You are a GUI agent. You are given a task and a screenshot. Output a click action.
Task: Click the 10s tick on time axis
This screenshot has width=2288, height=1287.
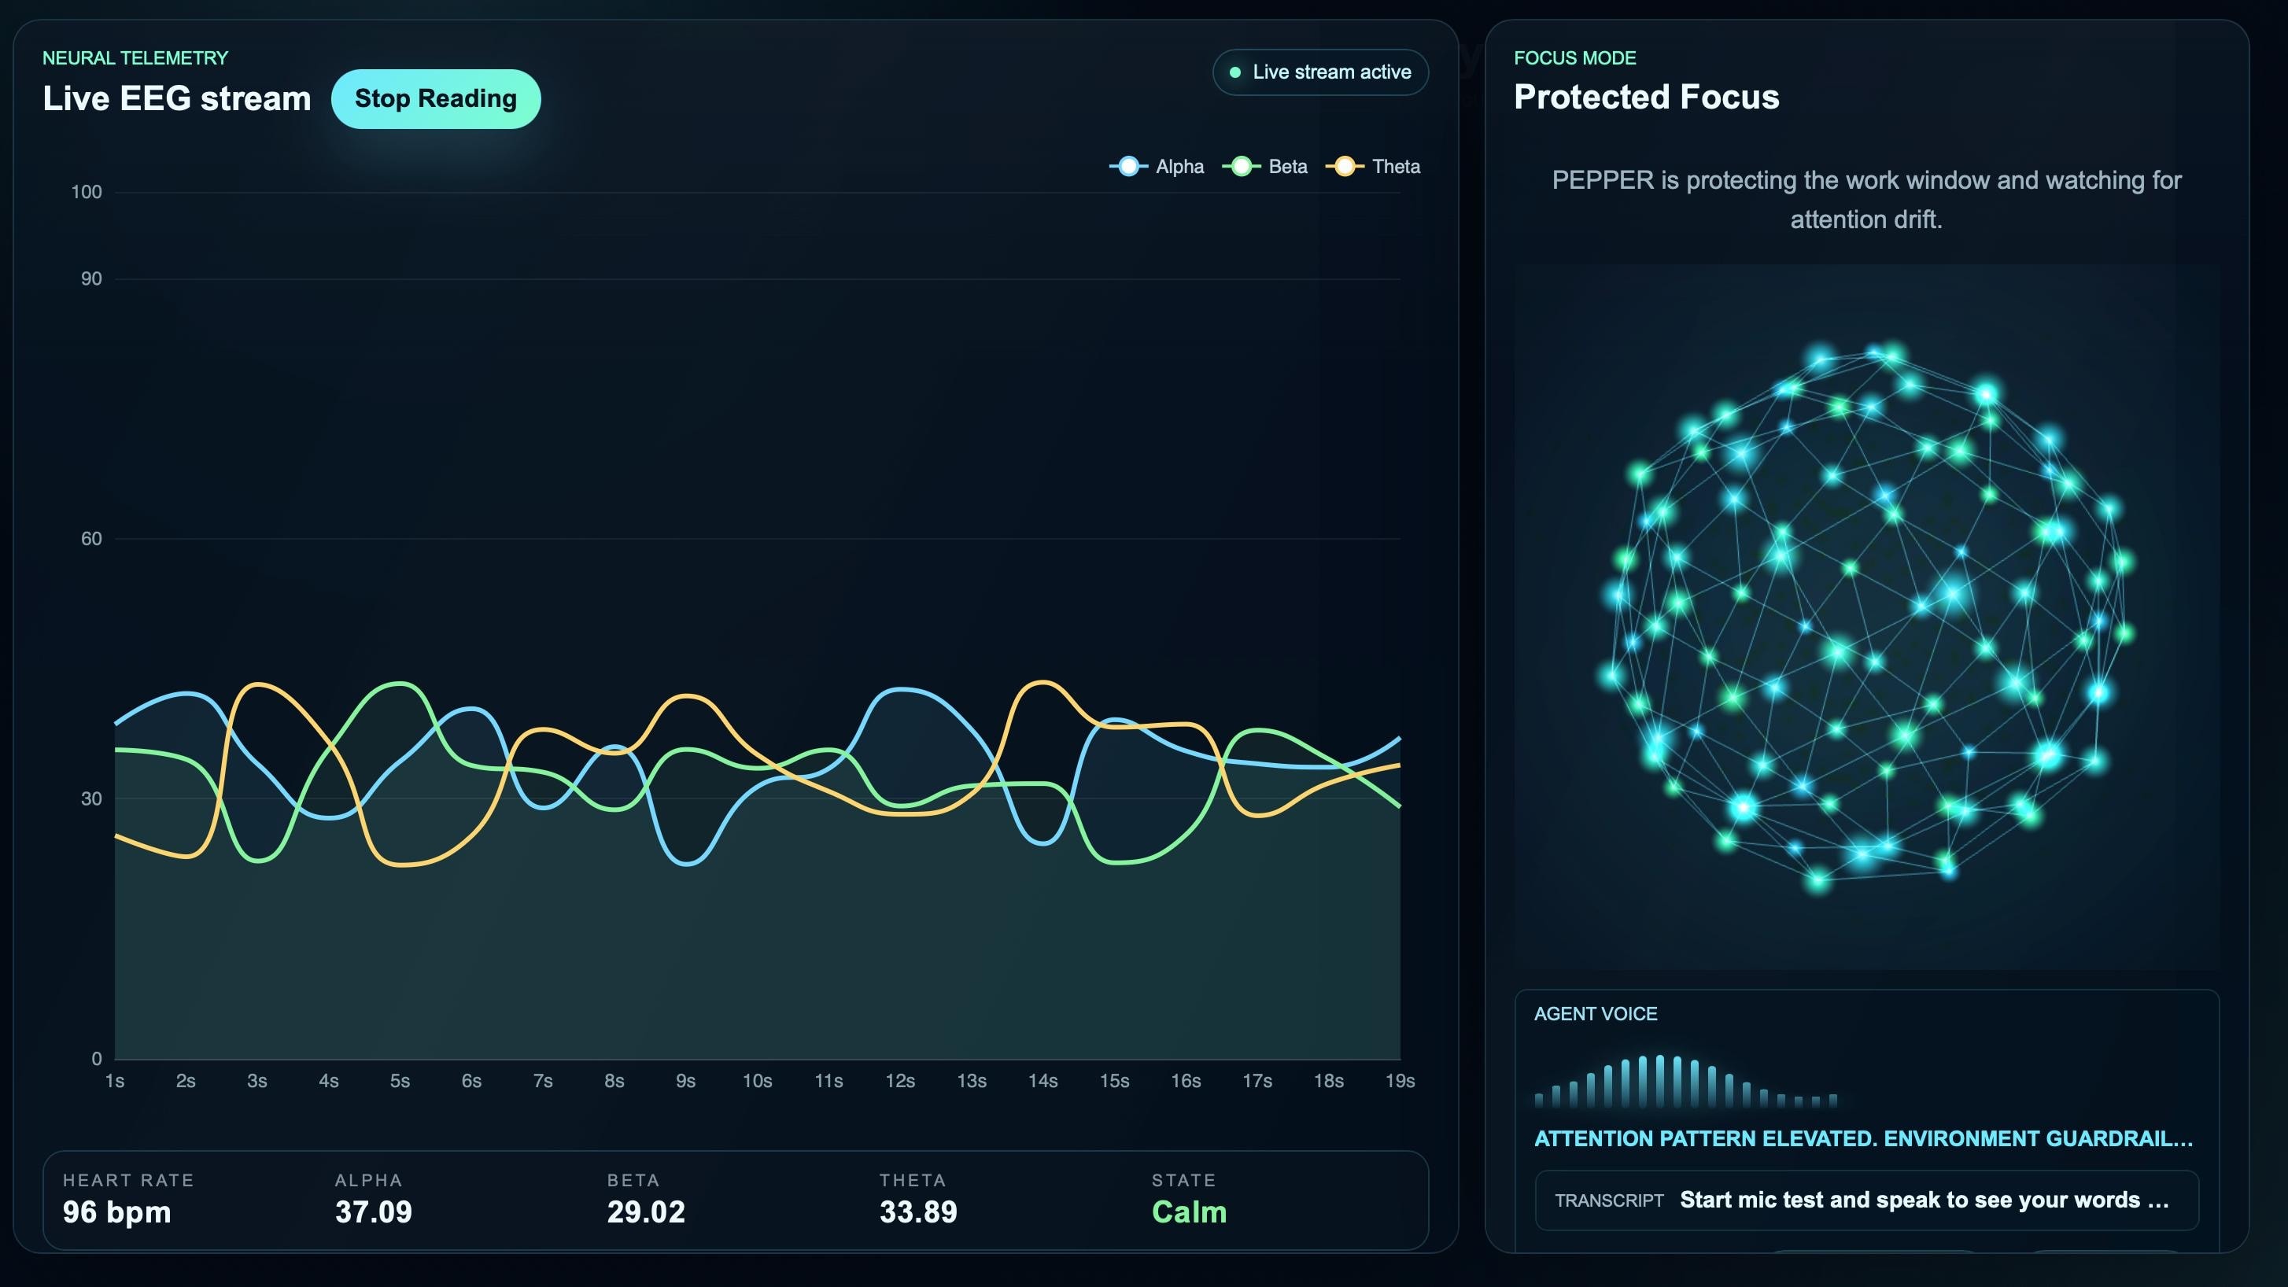coord(757,1081)
